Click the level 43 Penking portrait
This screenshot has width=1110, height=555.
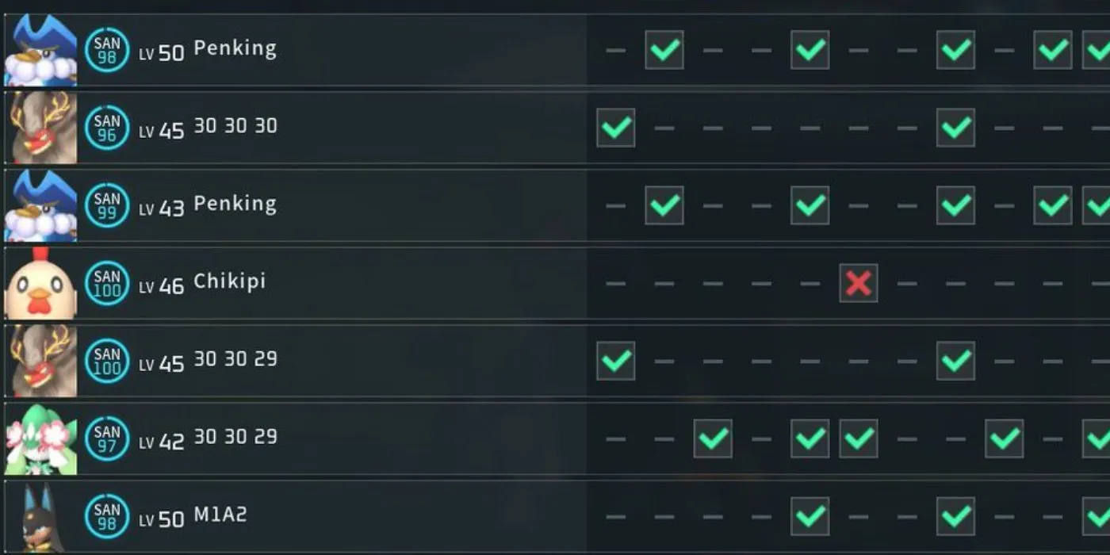click(40, 205)
